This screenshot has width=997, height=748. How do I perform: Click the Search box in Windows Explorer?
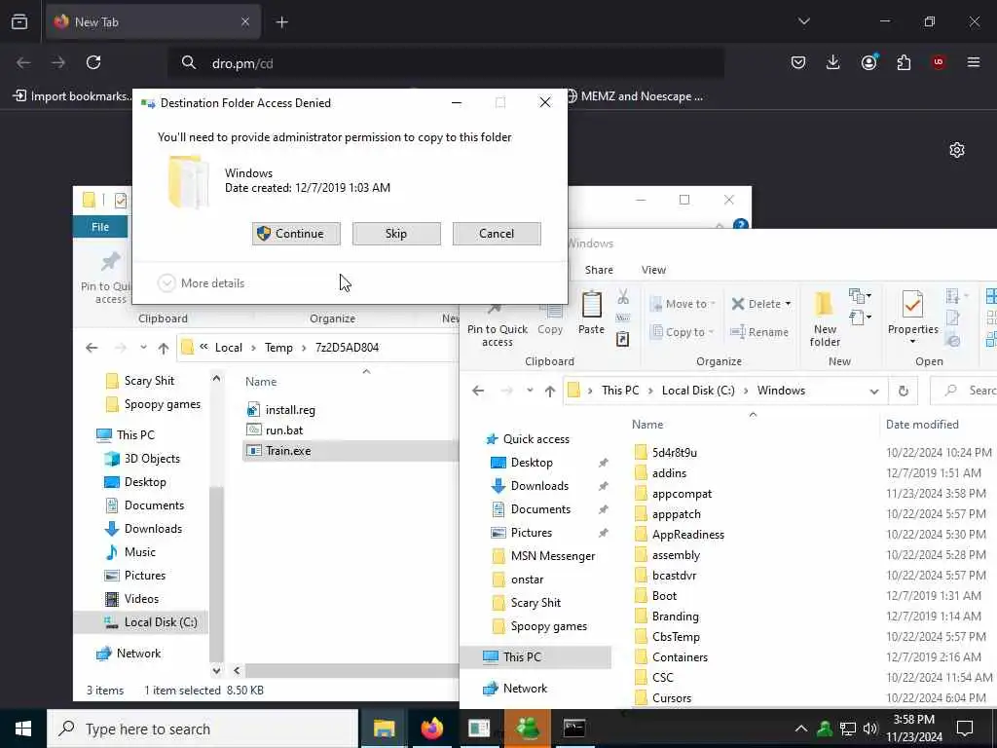pos(964,391)
